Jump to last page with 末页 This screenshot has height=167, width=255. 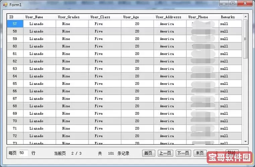(200, 153)
